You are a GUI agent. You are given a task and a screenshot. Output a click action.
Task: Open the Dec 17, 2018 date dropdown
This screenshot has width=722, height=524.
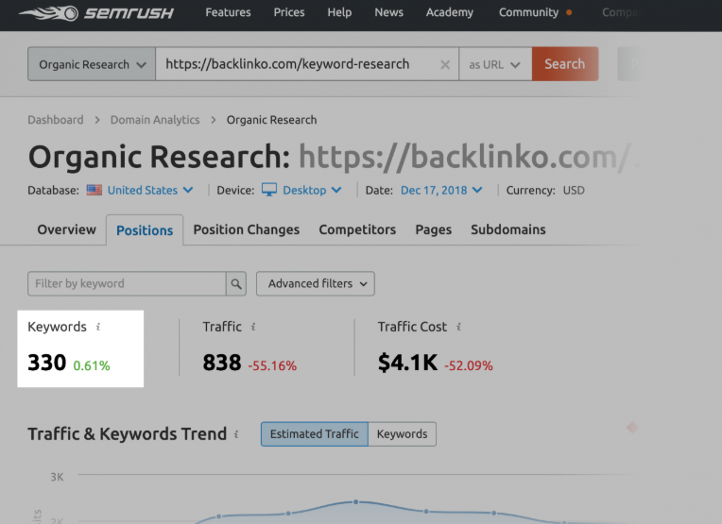441,190
